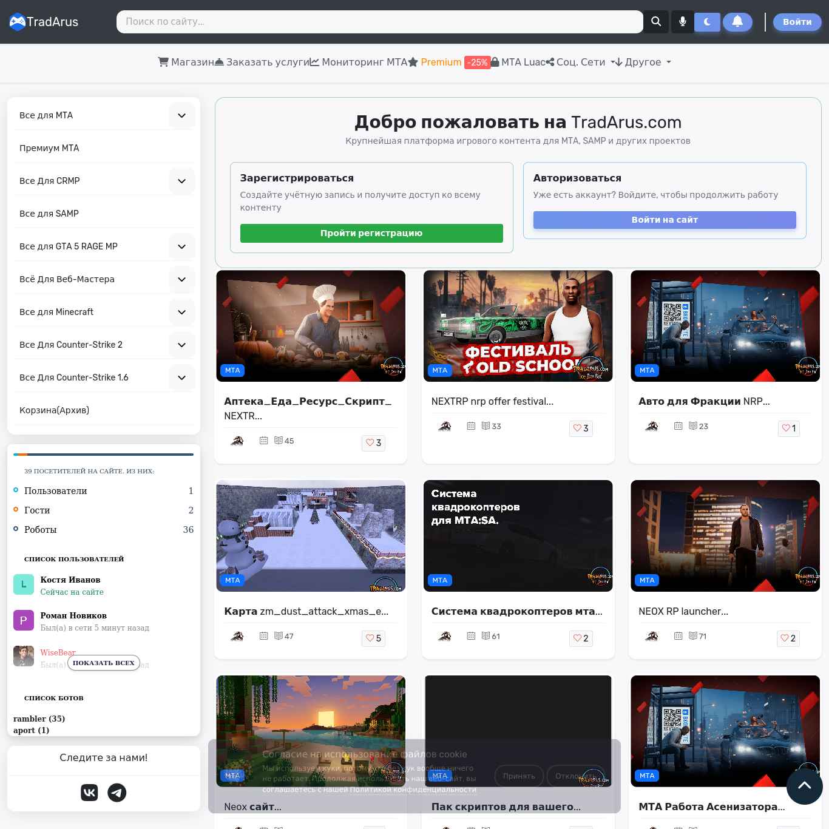The width and height of the screenshot is (829, 829).
Task: Expand the Все Для CRMP category
Action: point(181,181)
